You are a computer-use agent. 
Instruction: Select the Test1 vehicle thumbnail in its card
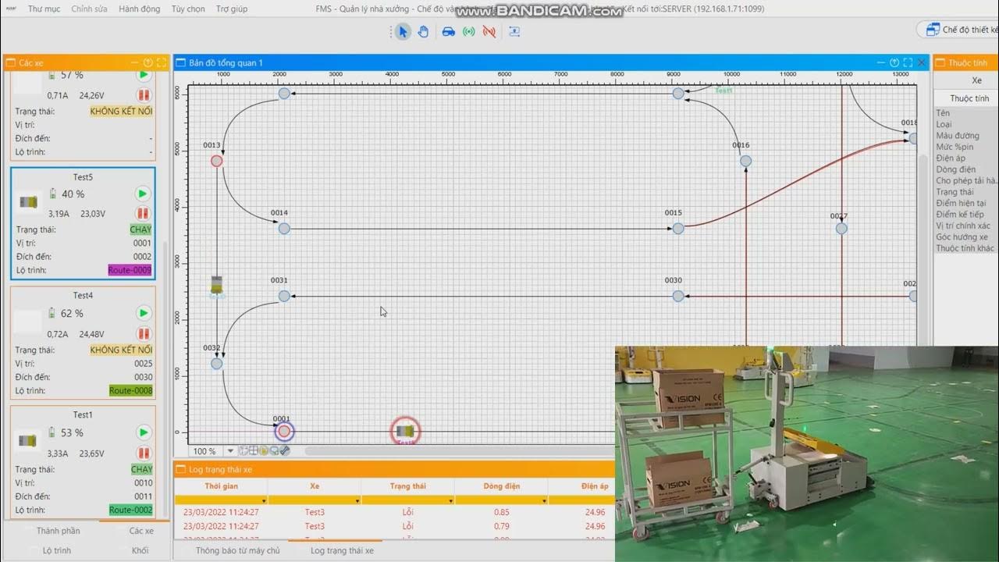27,441
